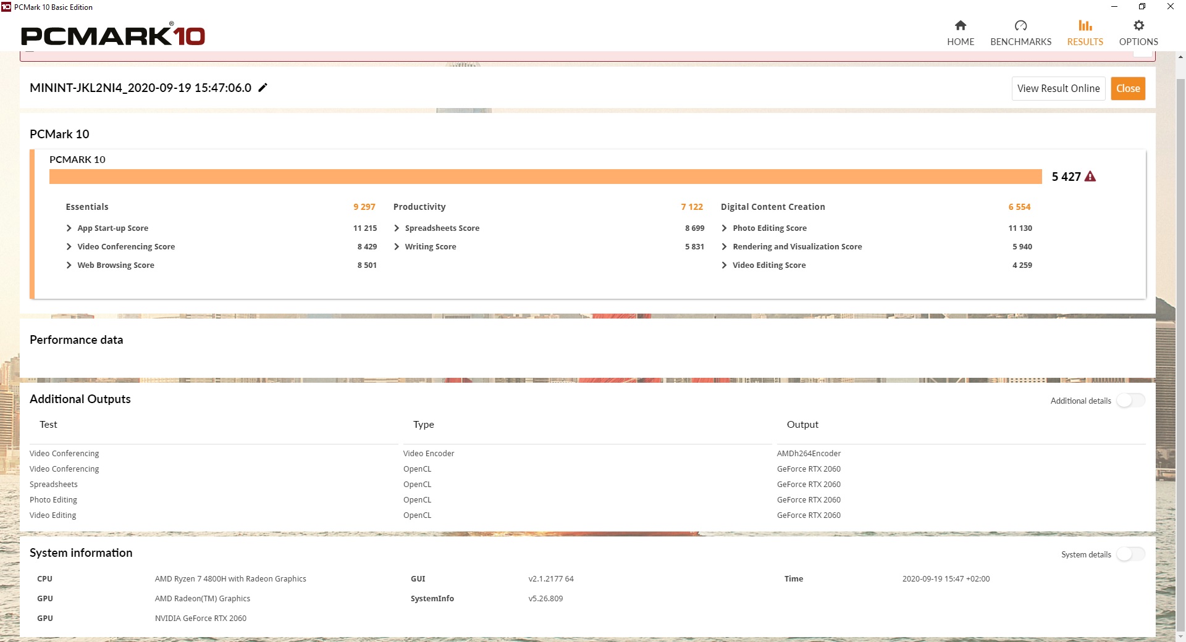Expand the Photo Editing Score row

coord(724,228)
